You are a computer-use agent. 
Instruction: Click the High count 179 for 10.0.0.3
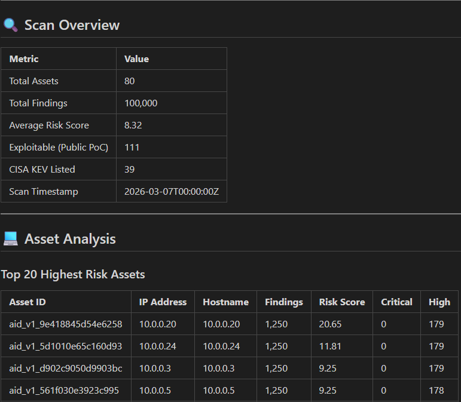tap(436, 368)
